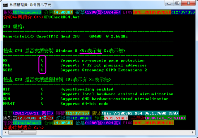The height and width of the screenshot is (138, 198).
Task: Click the PAE row label
Action: pos(6,65)
